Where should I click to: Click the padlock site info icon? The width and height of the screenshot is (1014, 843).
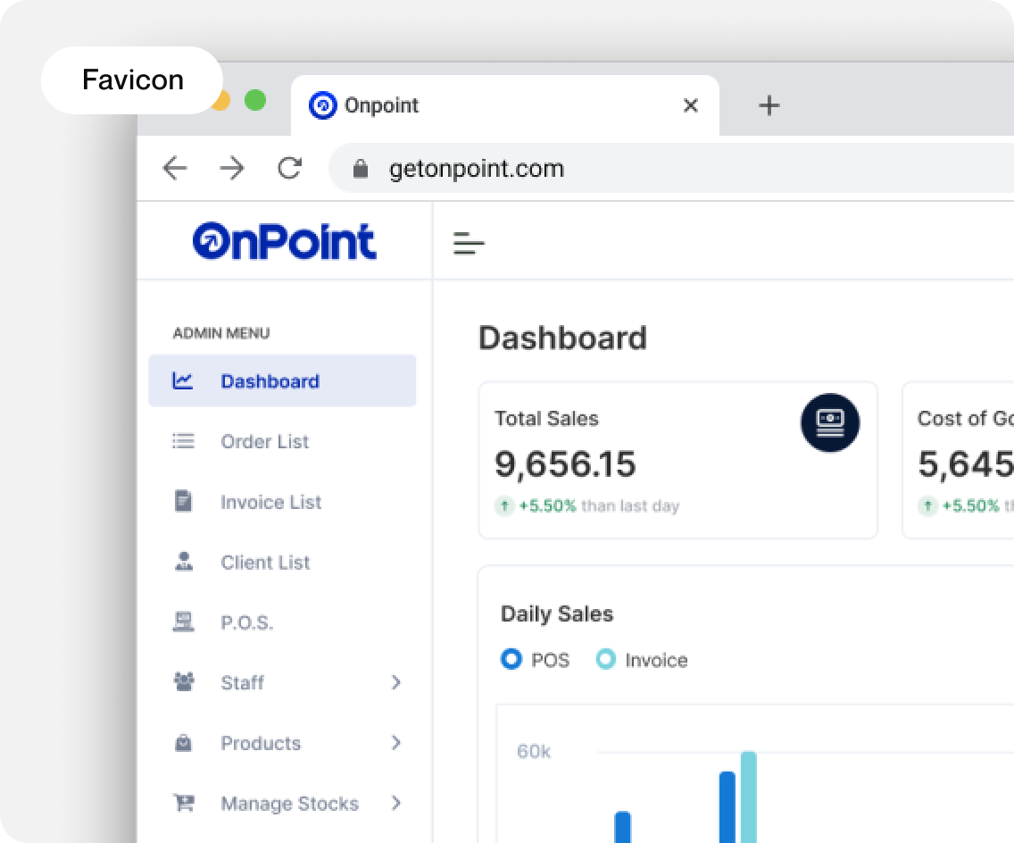[x=361, y=169]
